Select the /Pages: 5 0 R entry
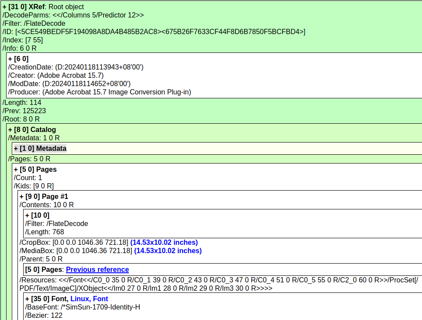Image resolution: width=422 pixels, height=320 pixels. coord(29,159)
